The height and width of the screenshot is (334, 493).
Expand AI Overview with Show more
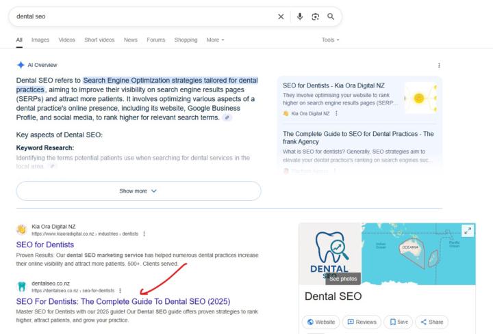pyautogui.click(x=138, y=191)
